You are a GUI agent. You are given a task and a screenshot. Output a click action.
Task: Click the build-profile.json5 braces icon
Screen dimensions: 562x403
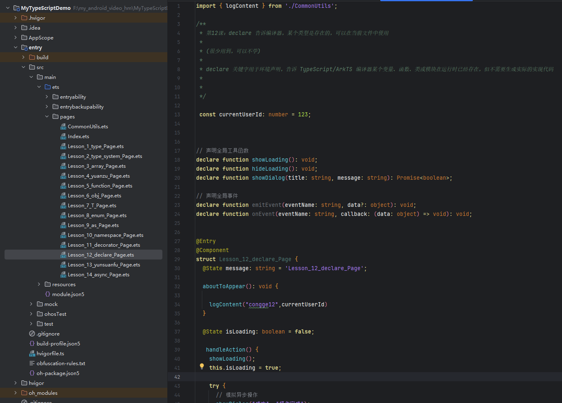tap(32, 344)
